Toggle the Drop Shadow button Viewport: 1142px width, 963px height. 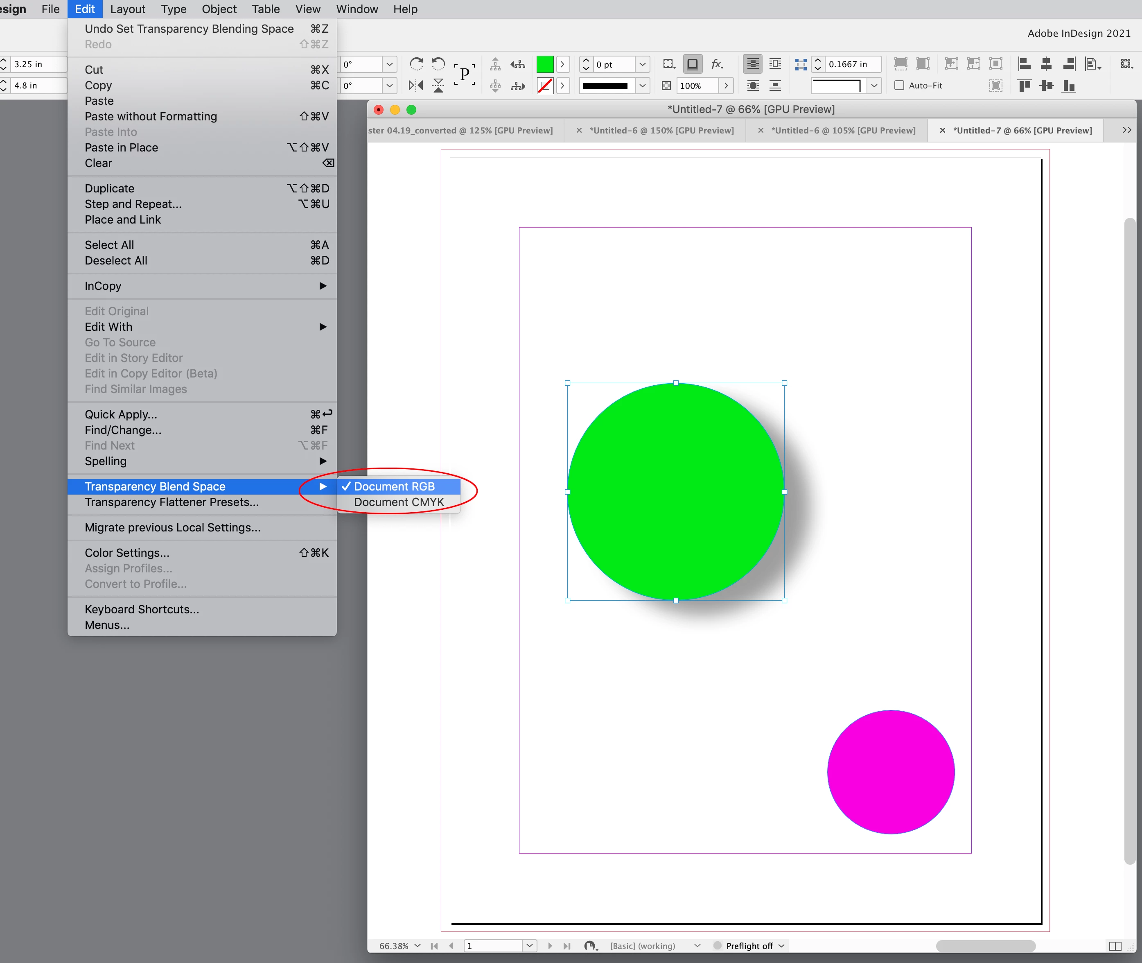pos(692,64)
